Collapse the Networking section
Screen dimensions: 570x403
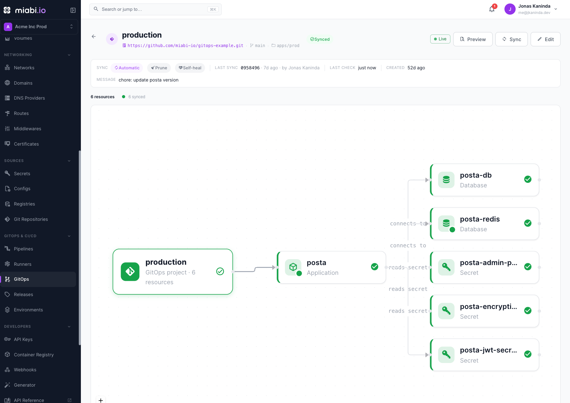(69, 55)
